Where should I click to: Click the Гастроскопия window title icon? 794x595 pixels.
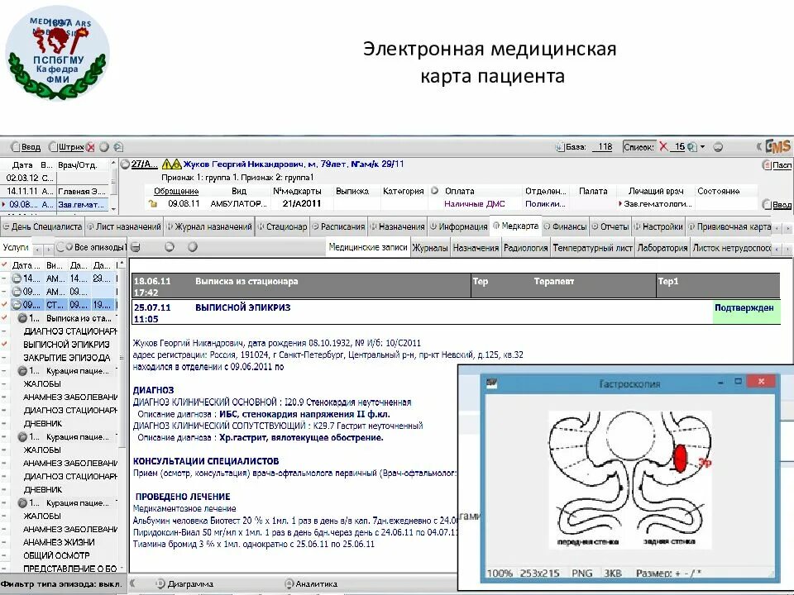pyautogui.click(x=491, y=383)
